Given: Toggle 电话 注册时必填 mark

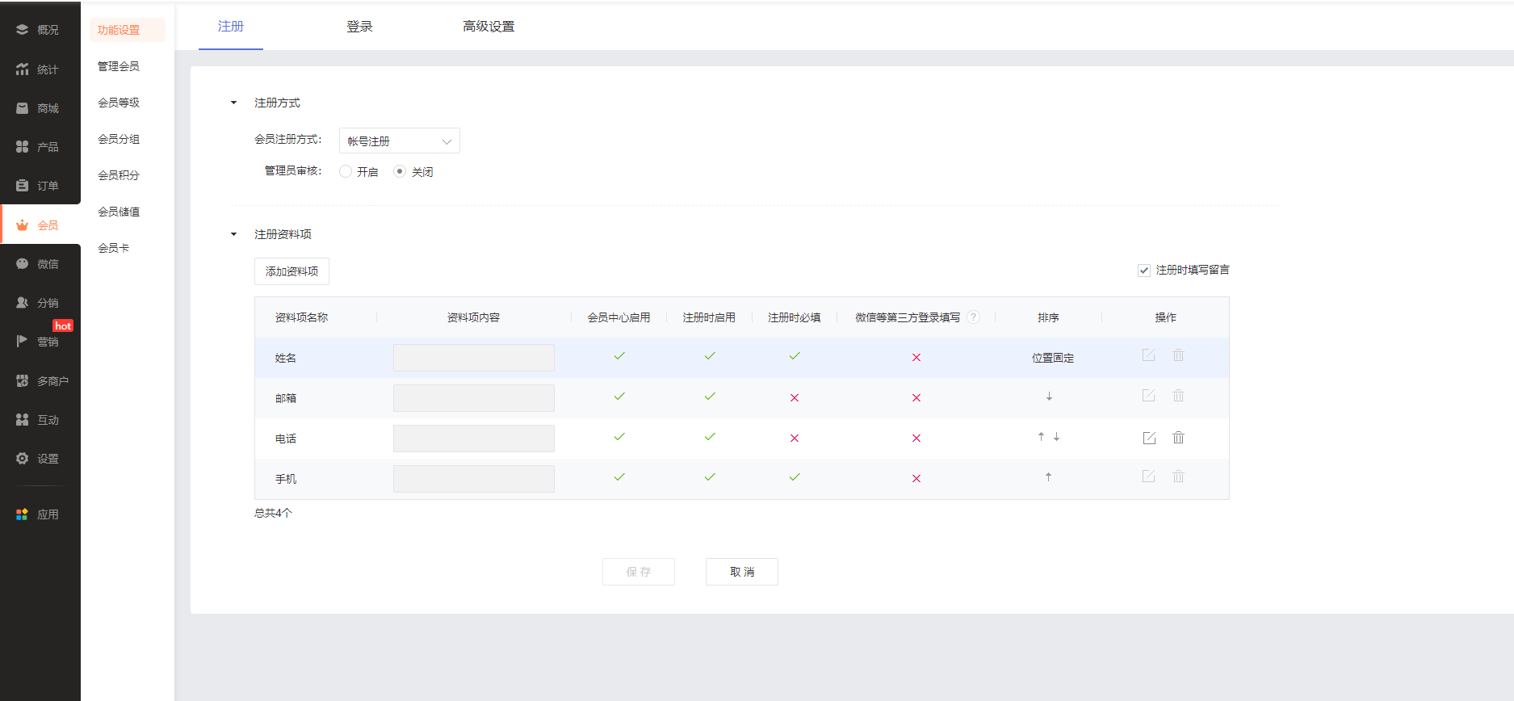Looking at the screenshot, I should tap(795, 438).
